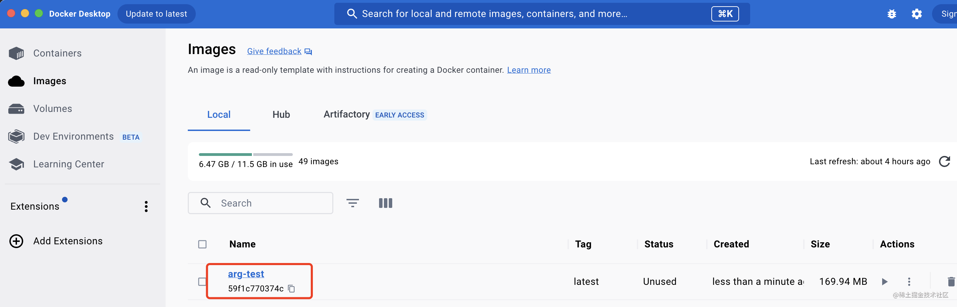Open settings gear icon

916,14
